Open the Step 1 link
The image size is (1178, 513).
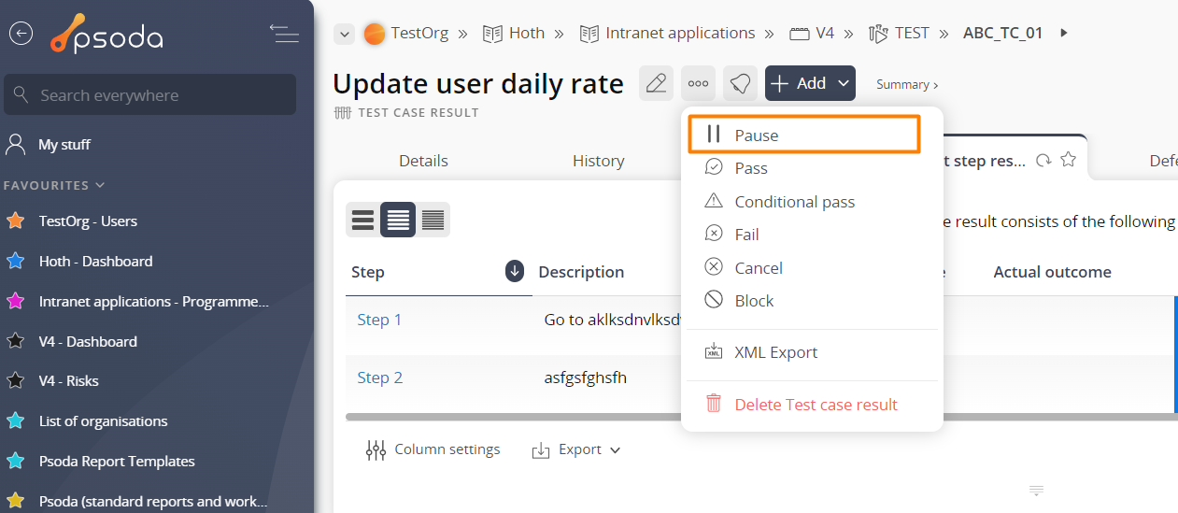point(379,320)
